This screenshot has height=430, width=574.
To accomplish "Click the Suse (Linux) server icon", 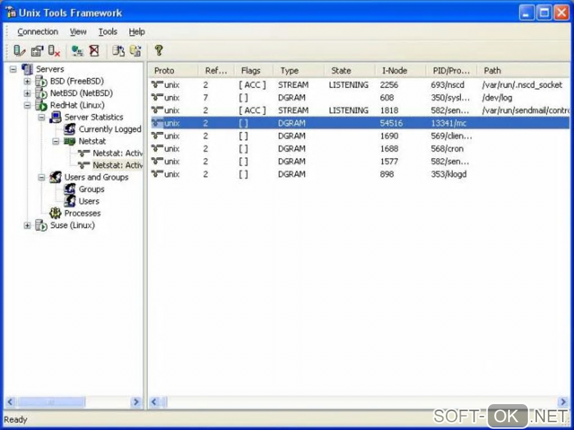I will (41, 225).
